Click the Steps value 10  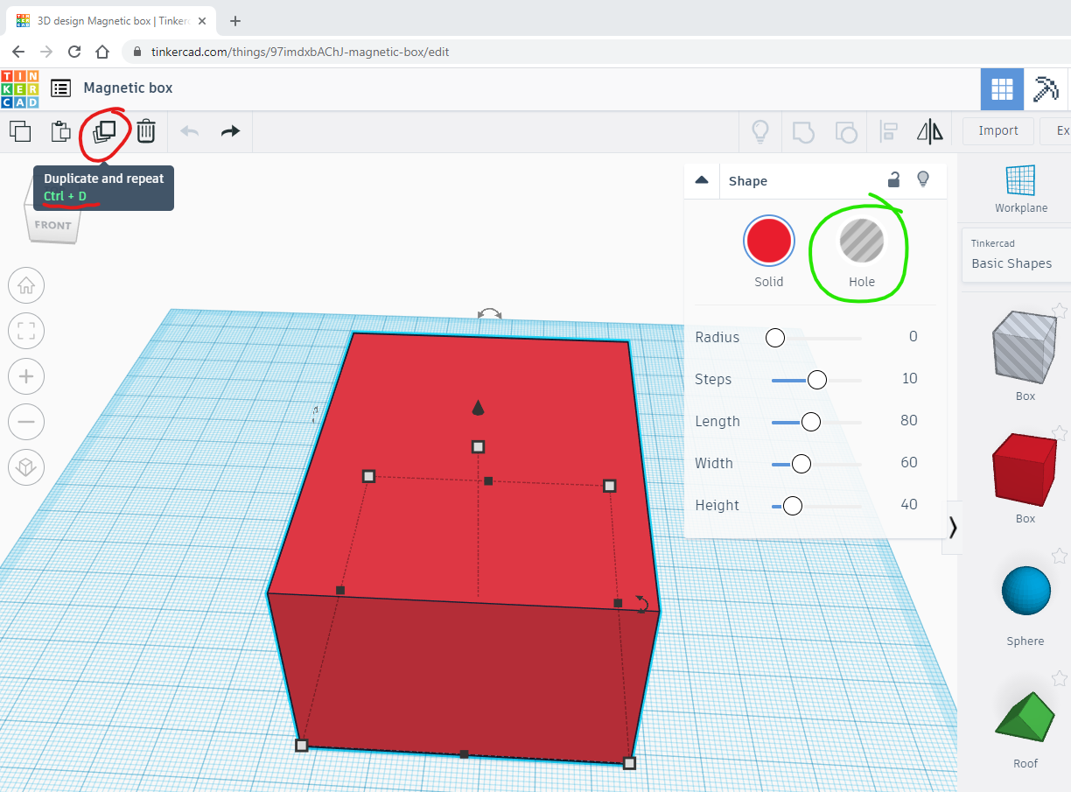909,379
